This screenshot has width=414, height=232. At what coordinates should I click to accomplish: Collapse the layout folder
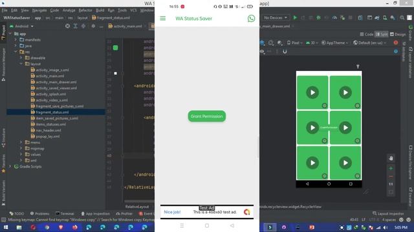click(x=21, y=64)
